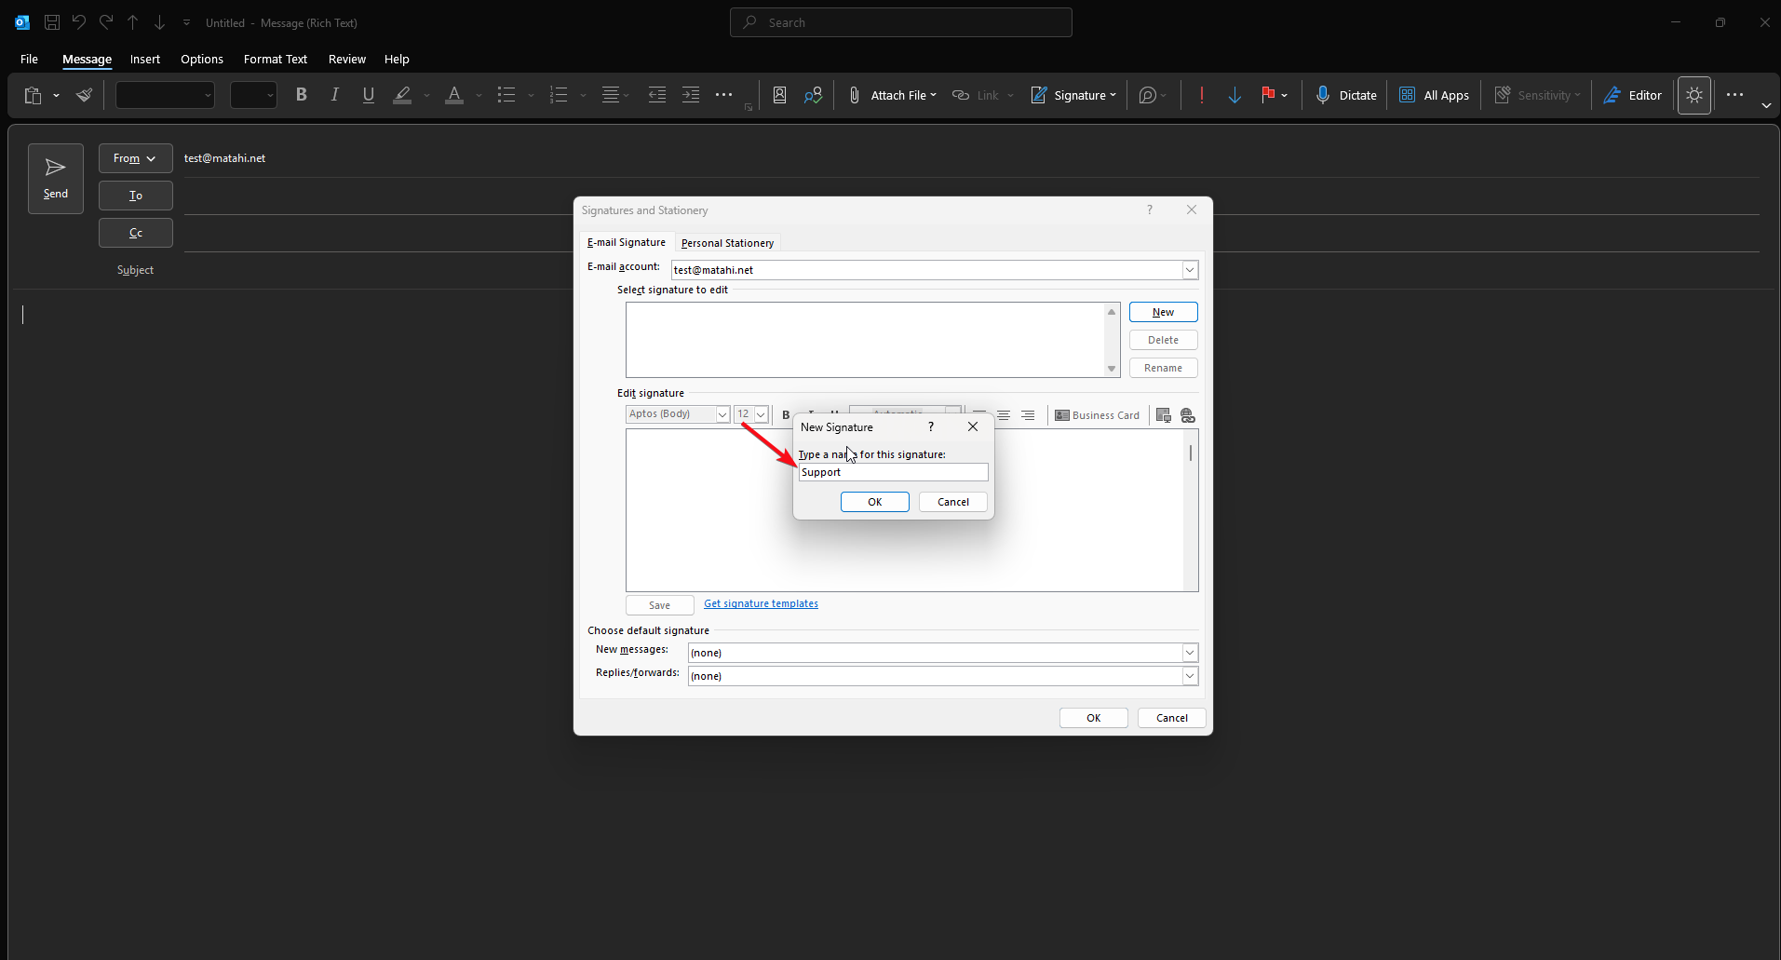This screenshot has width=1781, height=960.
Task: Toggle Italic formatting in the ribbon
Action: (334, 95)
